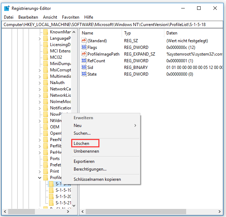Viewport: 226px width, 217px height.
Task: Open Berechtigungen... from the context menu
Action: click(x=90, y=169)
